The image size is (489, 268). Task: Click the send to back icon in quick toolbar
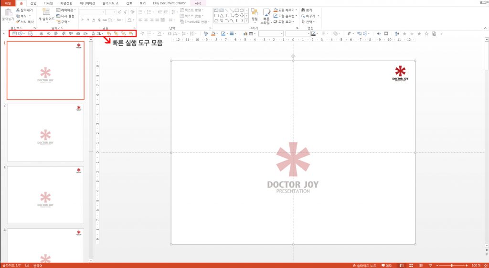coord(131,33)
